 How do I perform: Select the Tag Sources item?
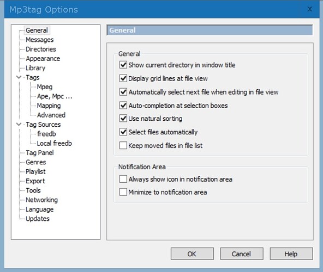tap(43, 125)
